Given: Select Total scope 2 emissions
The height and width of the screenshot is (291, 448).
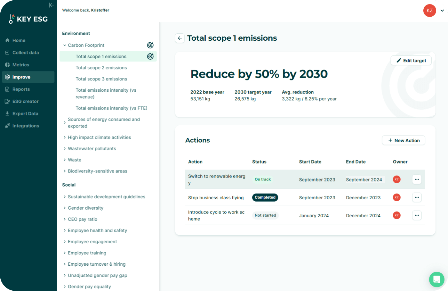Looking at the screenshot, I should click(x=101, y=68).
